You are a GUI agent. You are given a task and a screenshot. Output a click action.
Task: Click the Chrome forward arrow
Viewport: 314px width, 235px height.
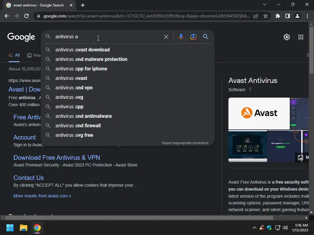point(17,16)
